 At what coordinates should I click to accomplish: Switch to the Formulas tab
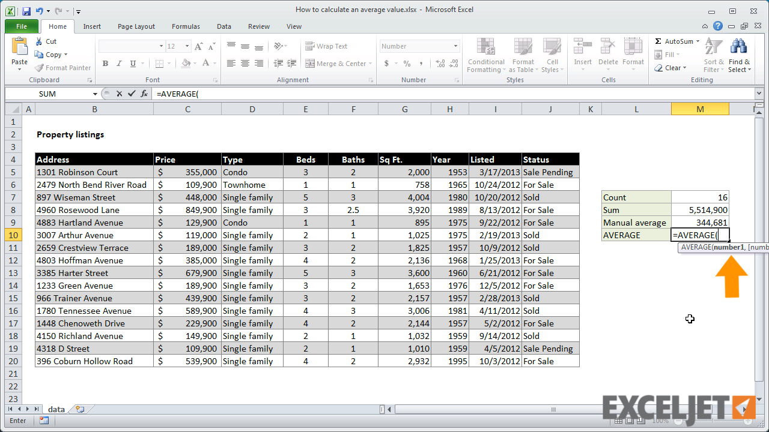click(186, 26)
